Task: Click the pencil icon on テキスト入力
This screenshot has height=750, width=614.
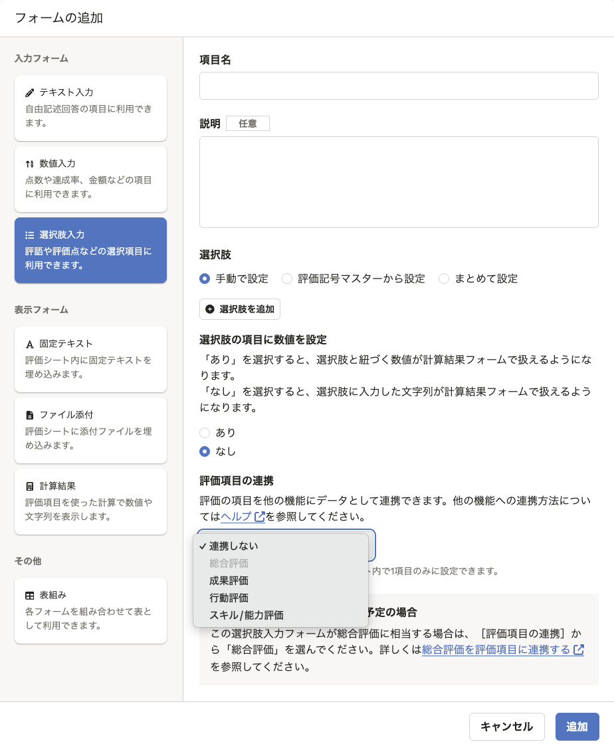Action: tap(30, 92)
